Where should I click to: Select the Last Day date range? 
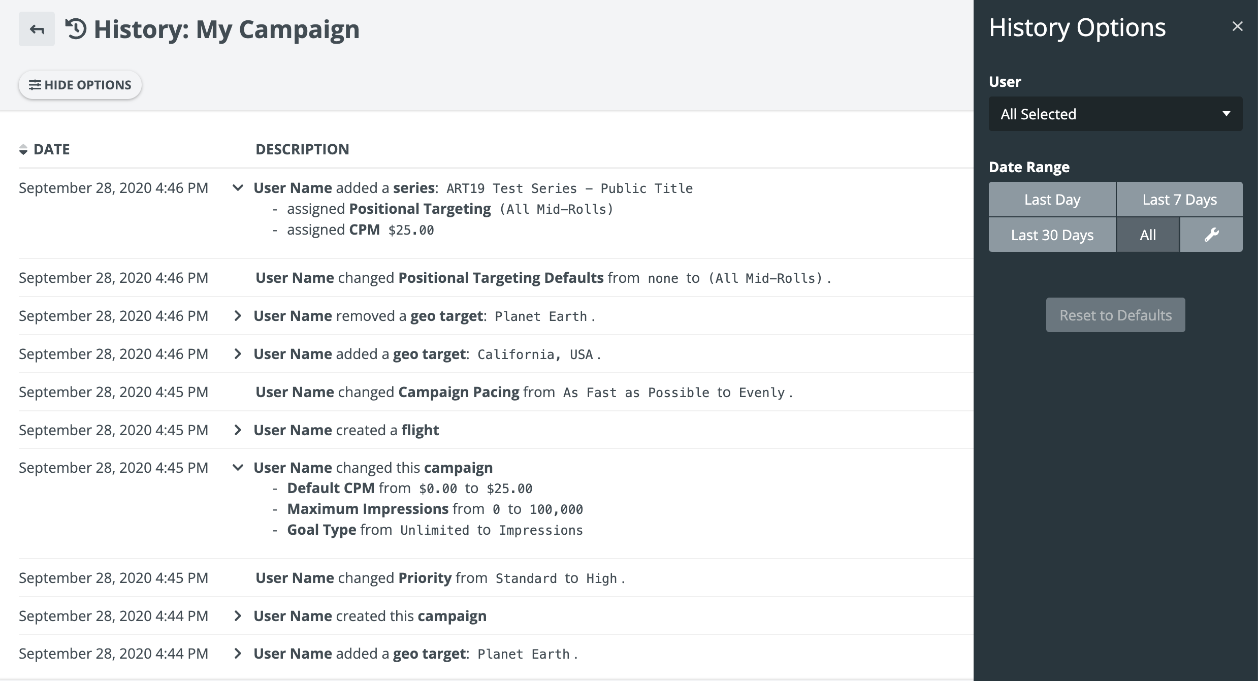click(x=1052, y=200)
